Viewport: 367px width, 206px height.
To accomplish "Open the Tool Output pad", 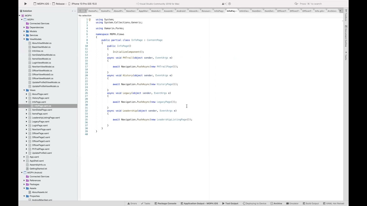I will click(230, 203).
